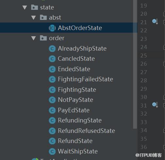This screenshot has height=160, width=165.
Task: Click the state package folder icon
Action: tap(34, 7)
